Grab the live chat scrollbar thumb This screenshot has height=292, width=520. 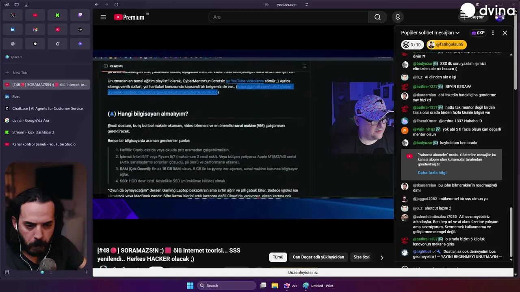(511, 232)
